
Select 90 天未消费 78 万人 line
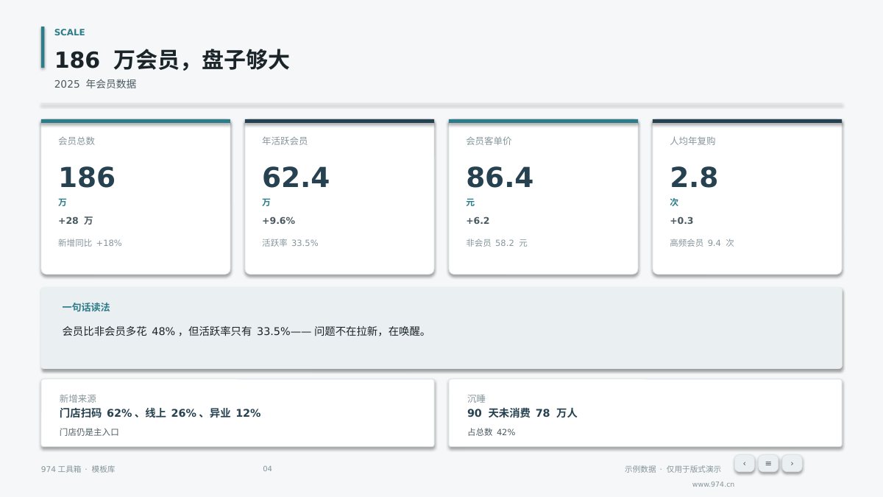[x=522, y=413]
